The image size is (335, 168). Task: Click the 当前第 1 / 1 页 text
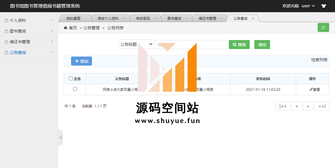pos(94,106)
